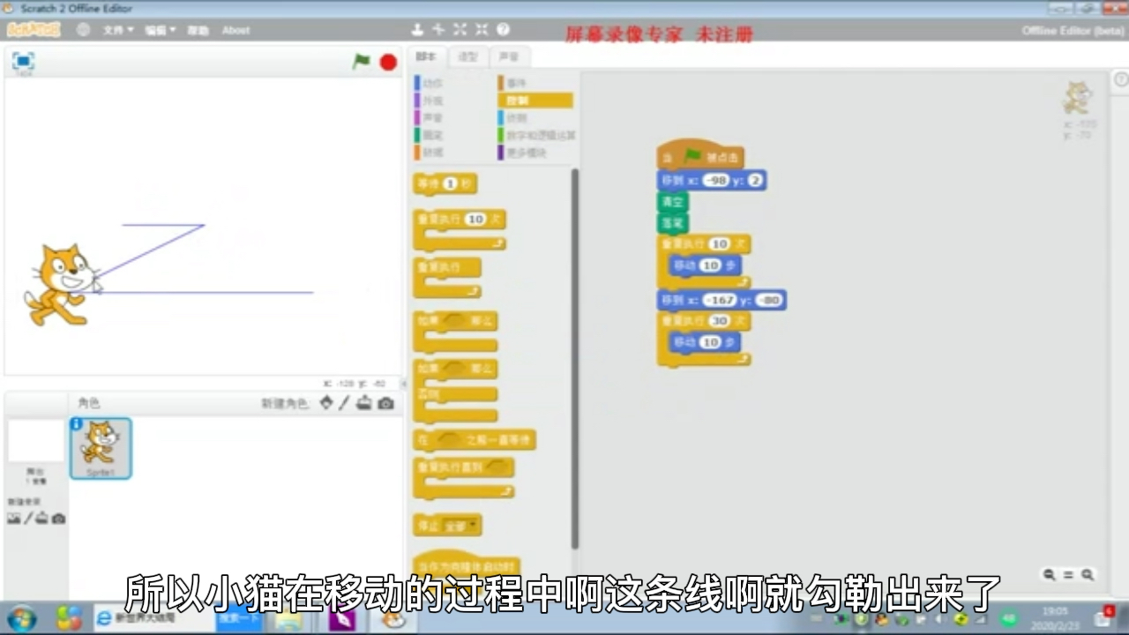Select the stamp duplicate tool
Image resolution: width=1129 pixels, height=635 pixels.
pos(416,29)
